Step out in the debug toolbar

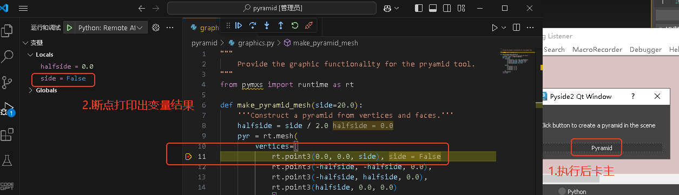[x=281, y=25]
